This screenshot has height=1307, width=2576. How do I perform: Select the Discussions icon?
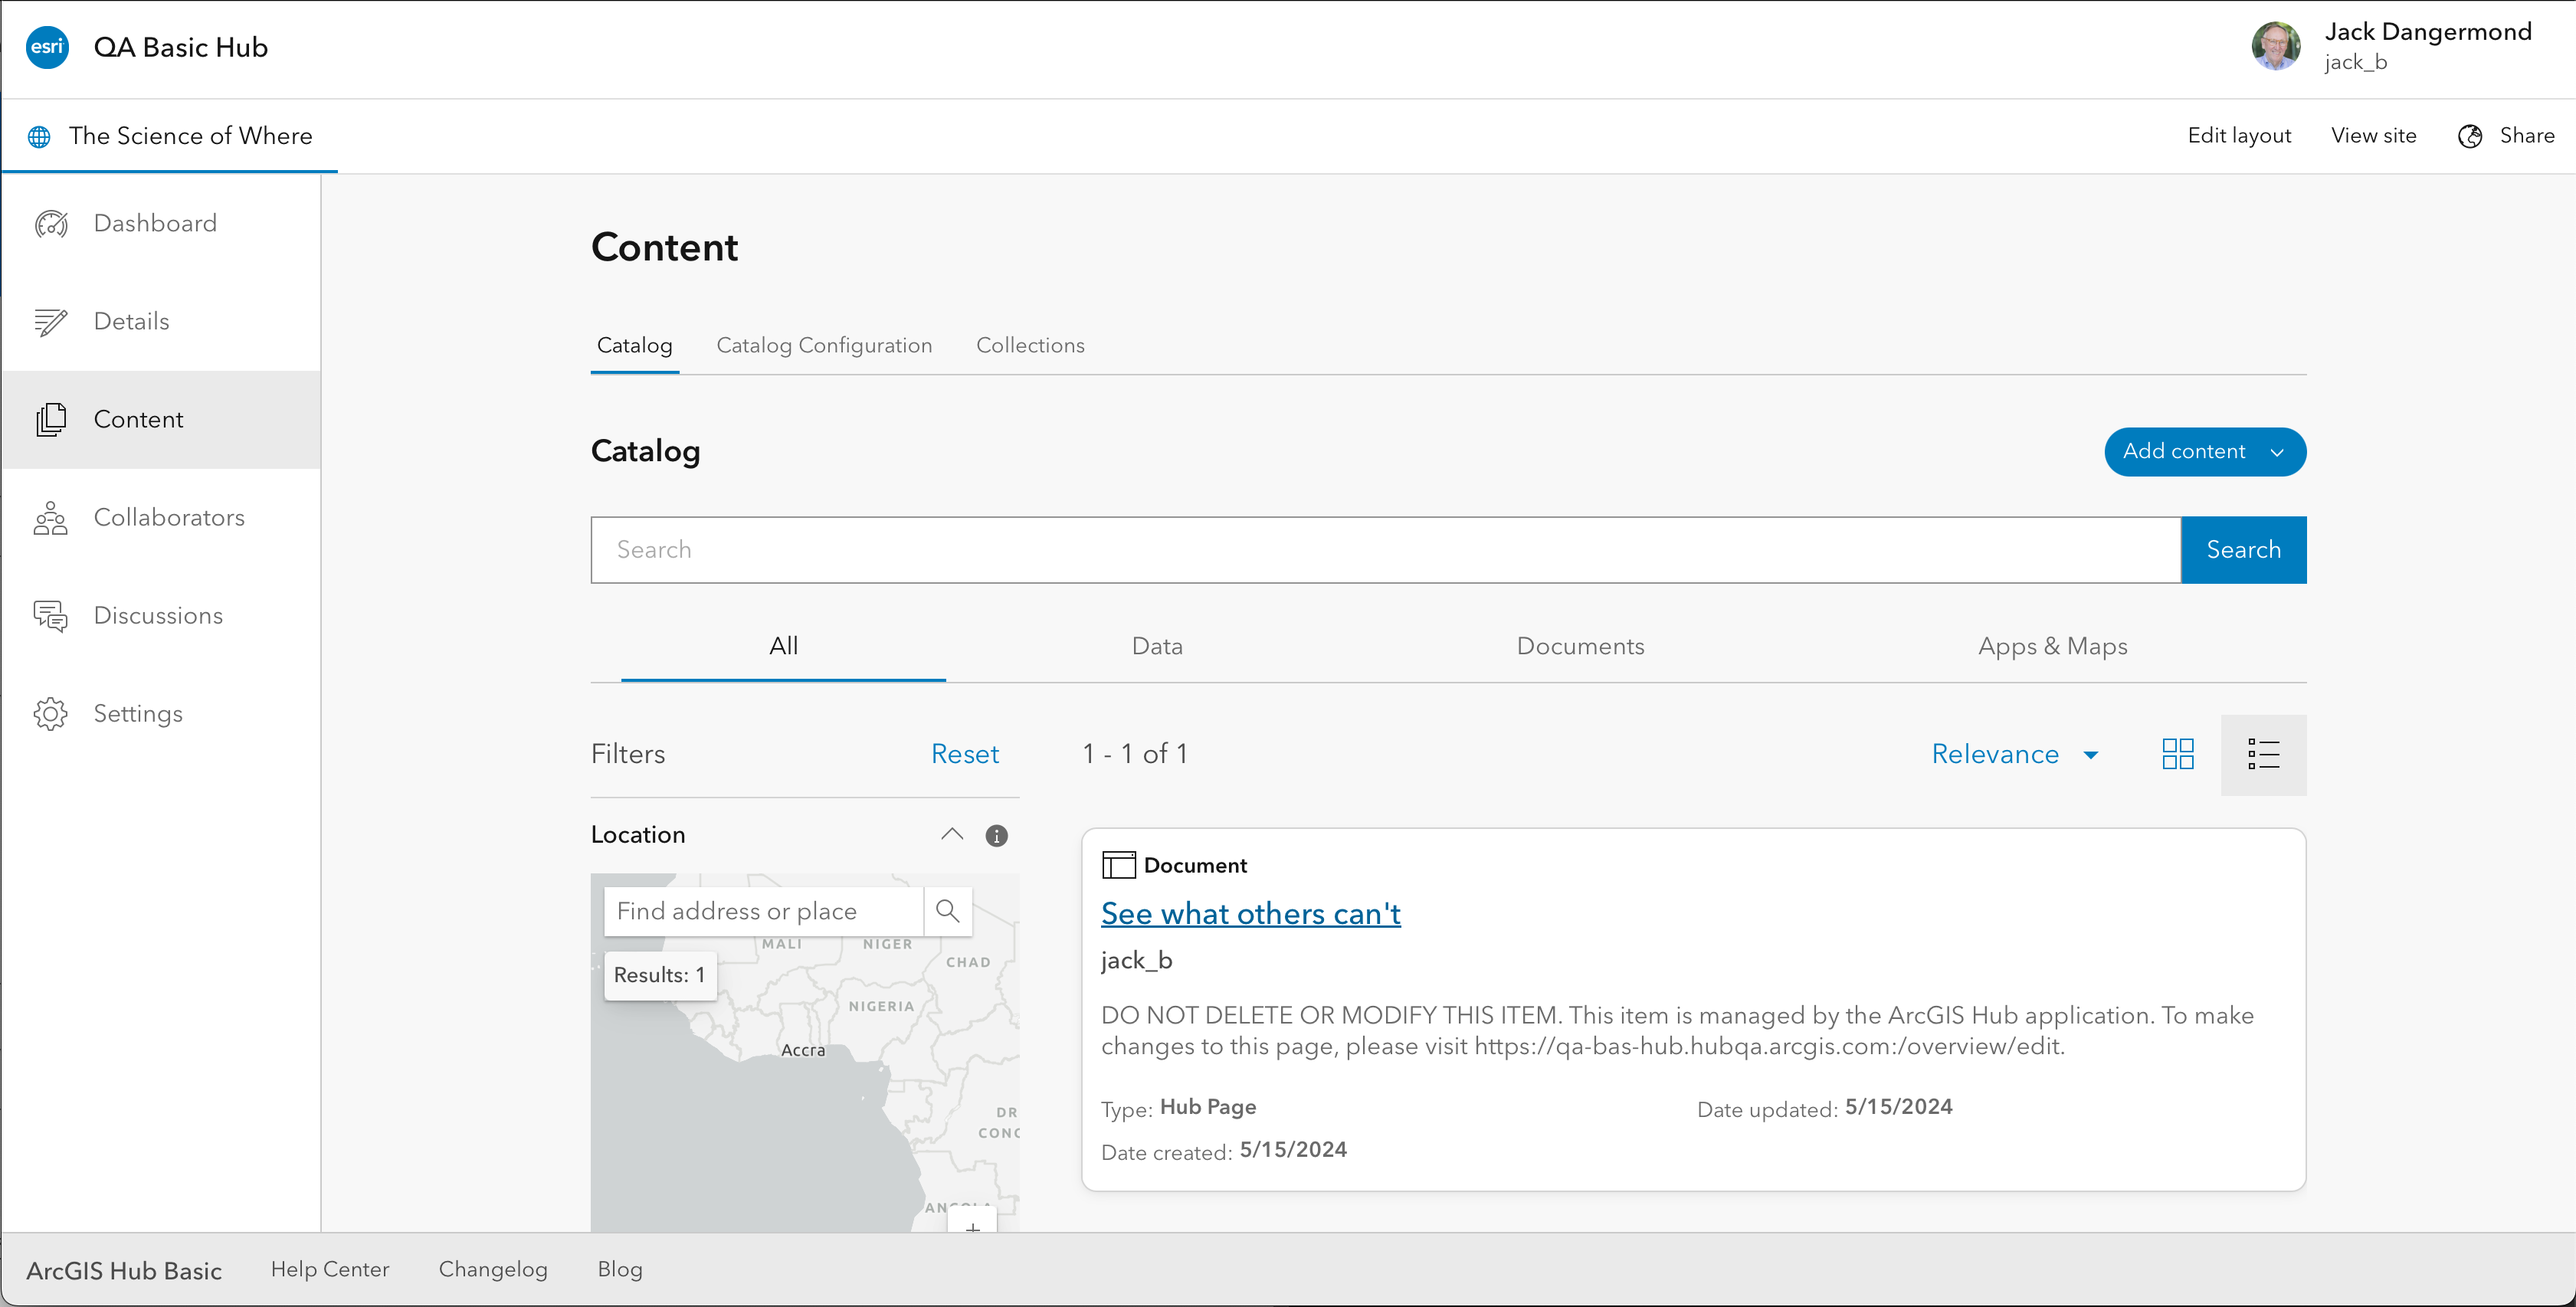51,615
